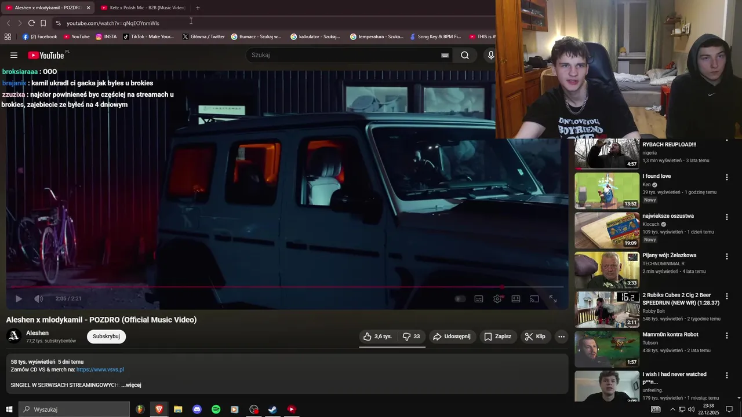Go back with the browser back arrow

coord(8,23)
